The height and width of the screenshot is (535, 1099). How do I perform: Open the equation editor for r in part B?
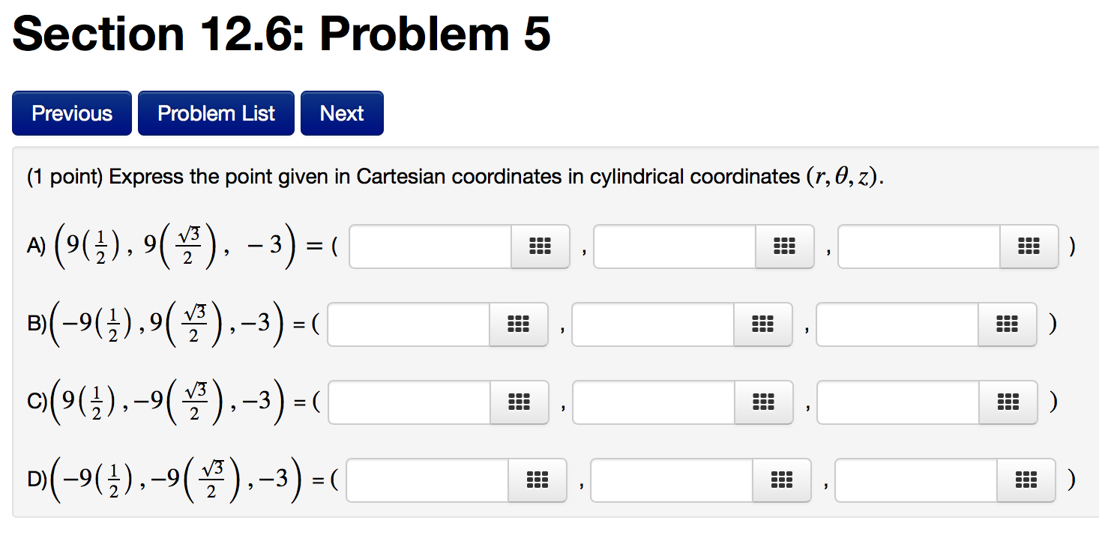(x=519, y=324)
